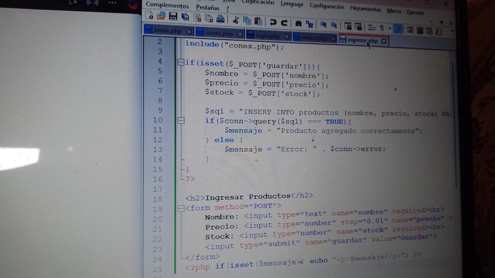This screenshot has width=495, height=278.
Task: Open the Configuración menu
Action: point(327,6)
